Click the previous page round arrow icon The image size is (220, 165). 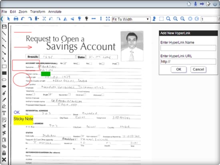[x=197, y=19]
